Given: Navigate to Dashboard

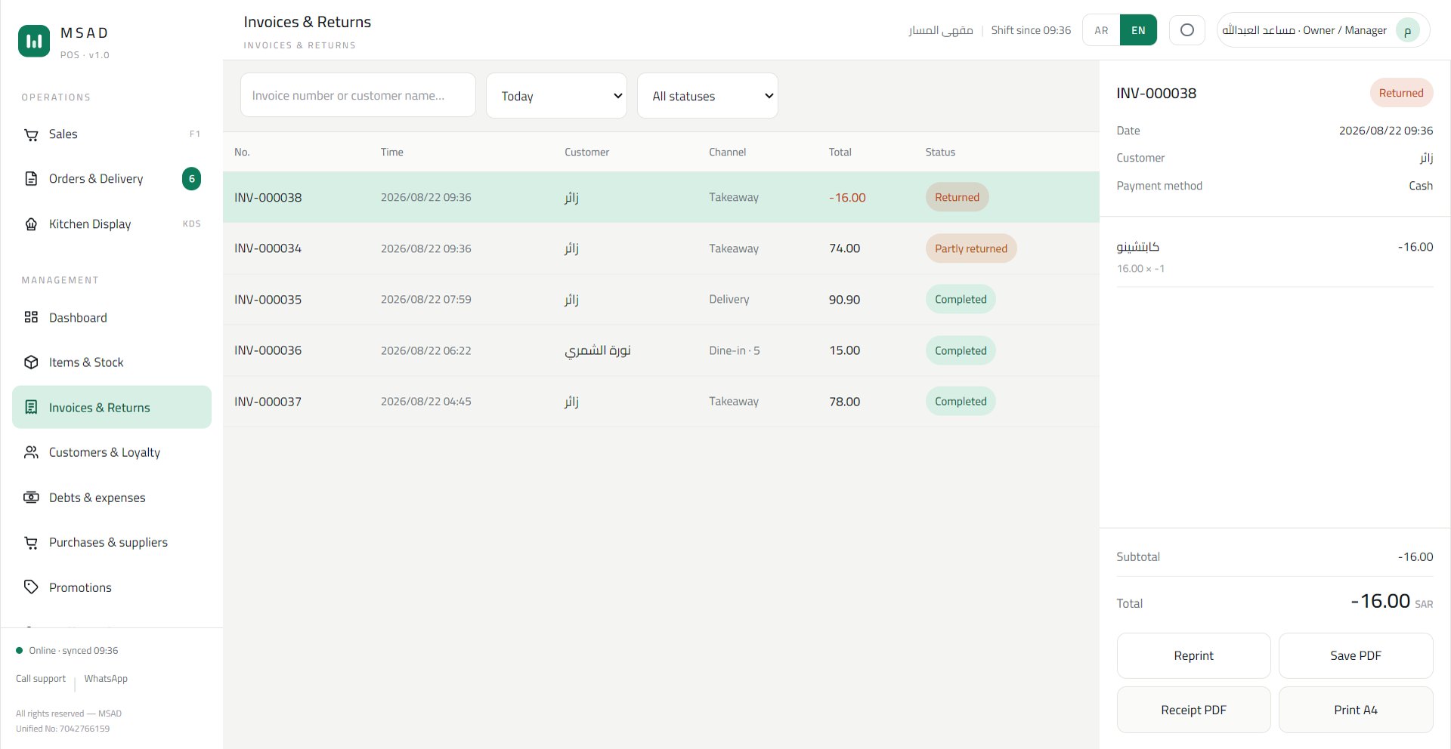Looking at the screenshot, I should point(112,317).
